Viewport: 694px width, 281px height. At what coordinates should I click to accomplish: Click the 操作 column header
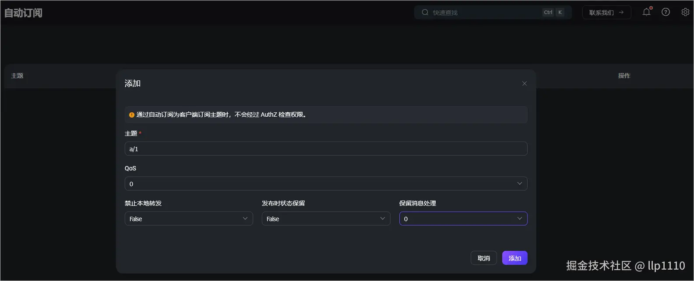point(624,76)
